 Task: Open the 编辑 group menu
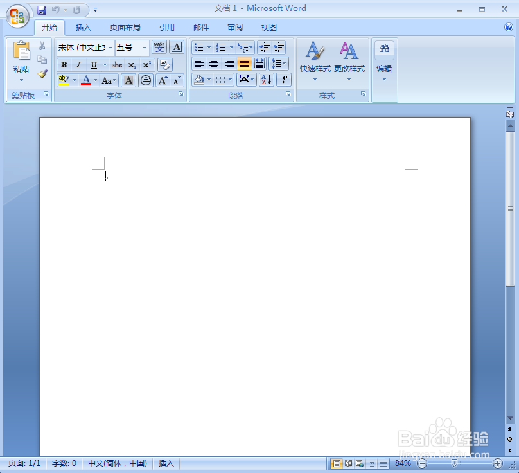pos(384,62)
